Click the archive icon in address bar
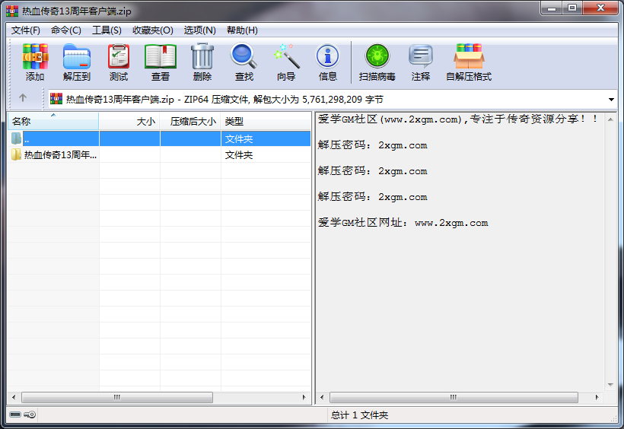 (56, 99)
